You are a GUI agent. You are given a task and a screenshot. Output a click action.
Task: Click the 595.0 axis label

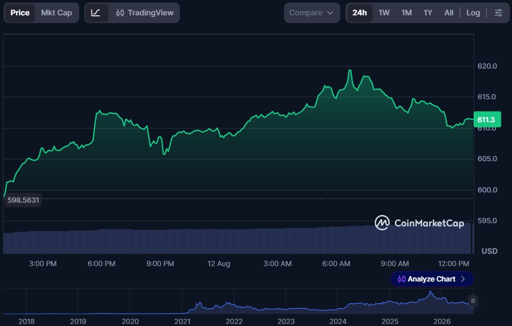pyautogui.click(x=487, y=221)
